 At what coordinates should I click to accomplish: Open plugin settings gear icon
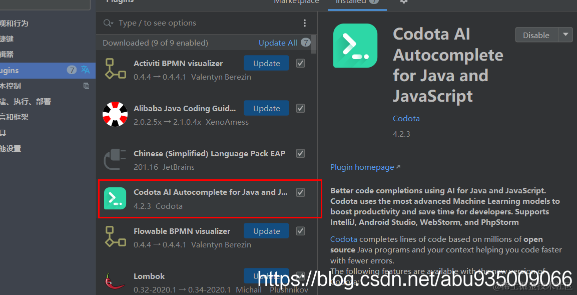[404, 2]
